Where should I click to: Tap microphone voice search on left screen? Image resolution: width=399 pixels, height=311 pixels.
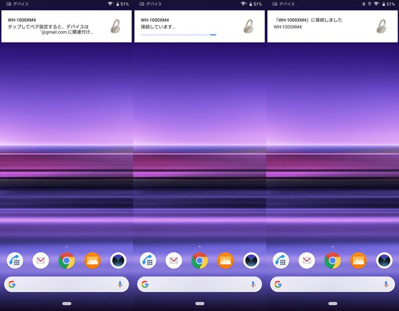[x=120, y=284]
